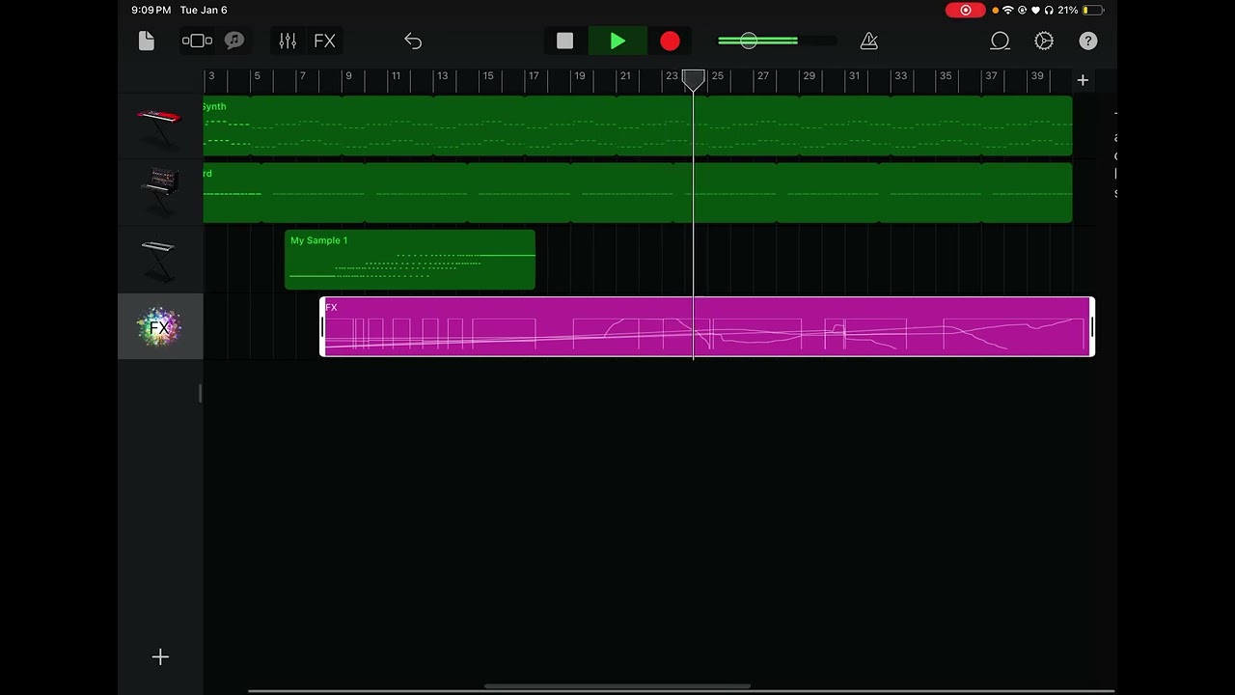Open the instrument browser note icon
This screenshot has width=1235, height=695.
[234, 41]
